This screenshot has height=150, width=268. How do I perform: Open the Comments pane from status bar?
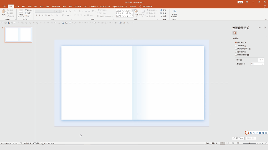(x=214, y=143)
